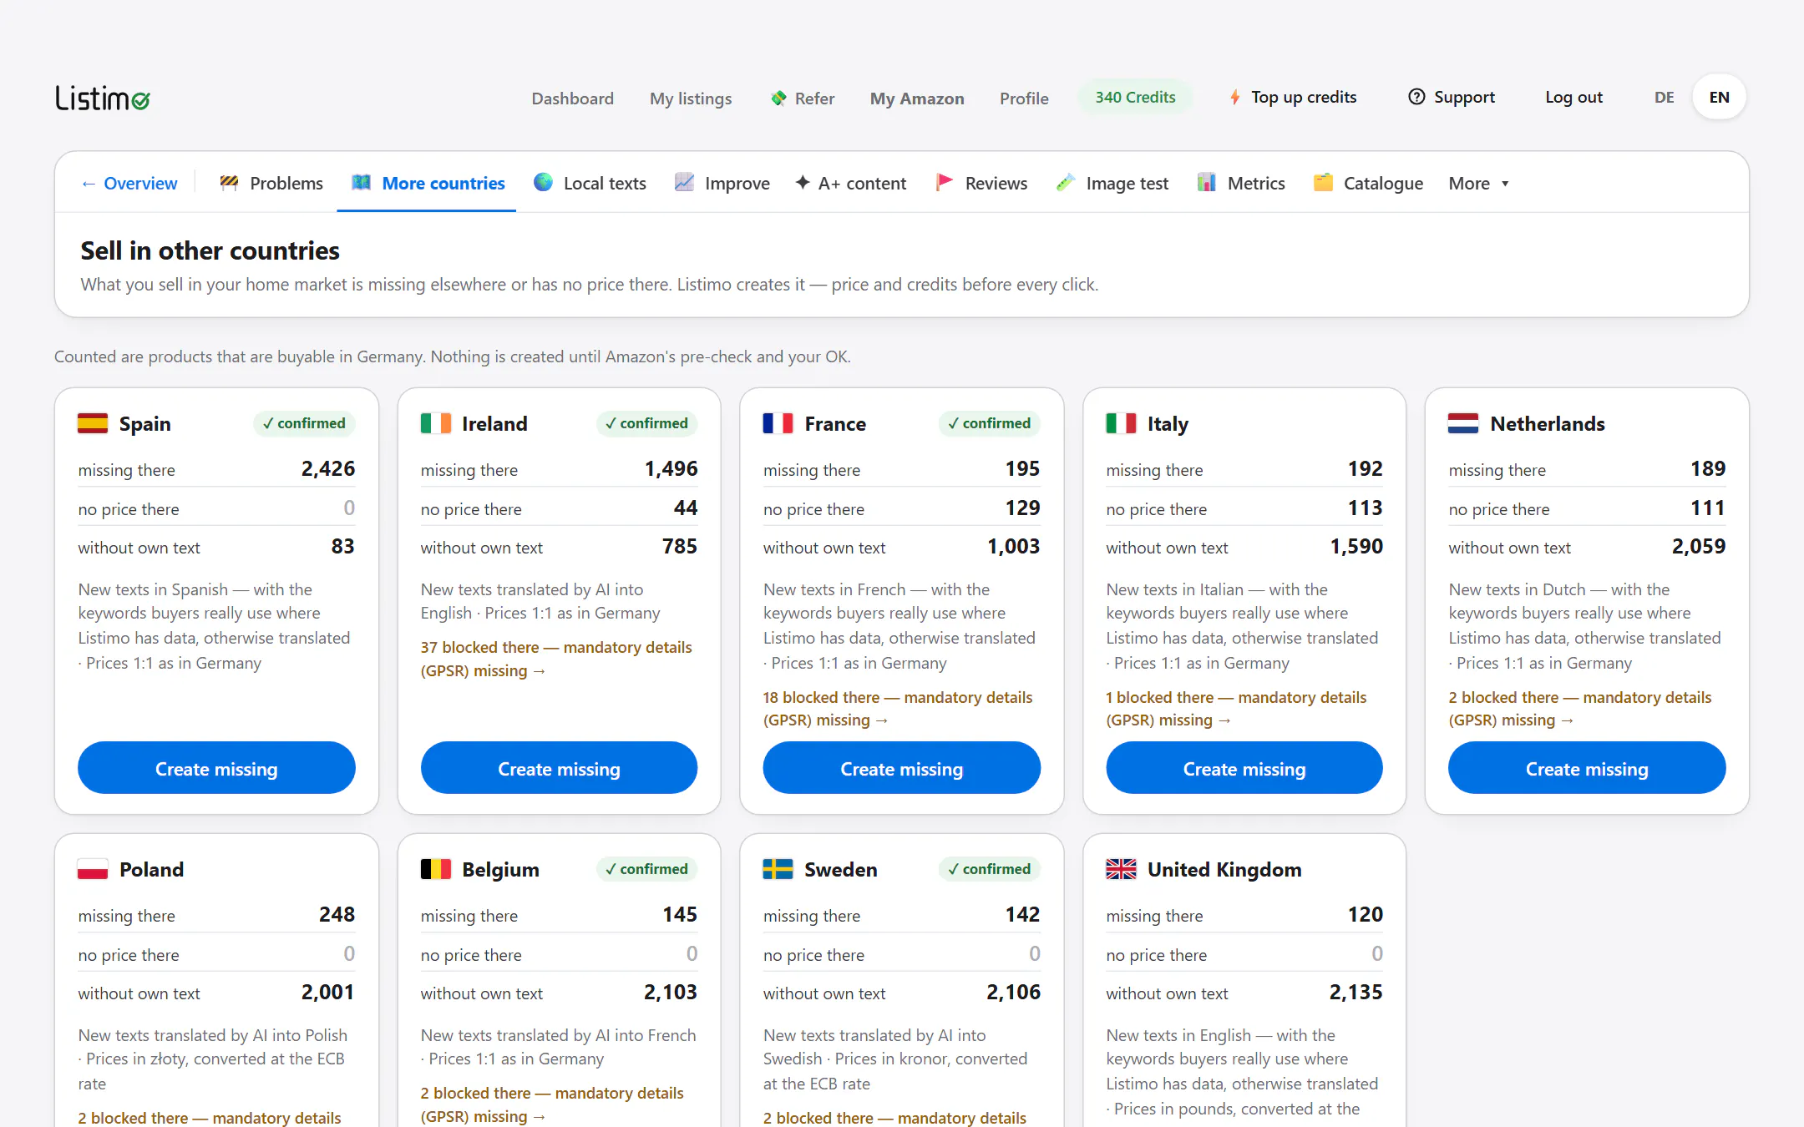Select the EN language option

point(1719,98)
